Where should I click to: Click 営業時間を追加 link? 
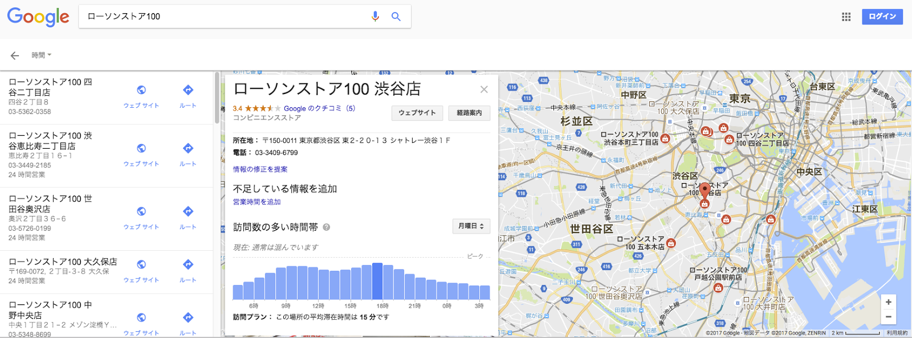pyautogui.click(x=256, y=202)
